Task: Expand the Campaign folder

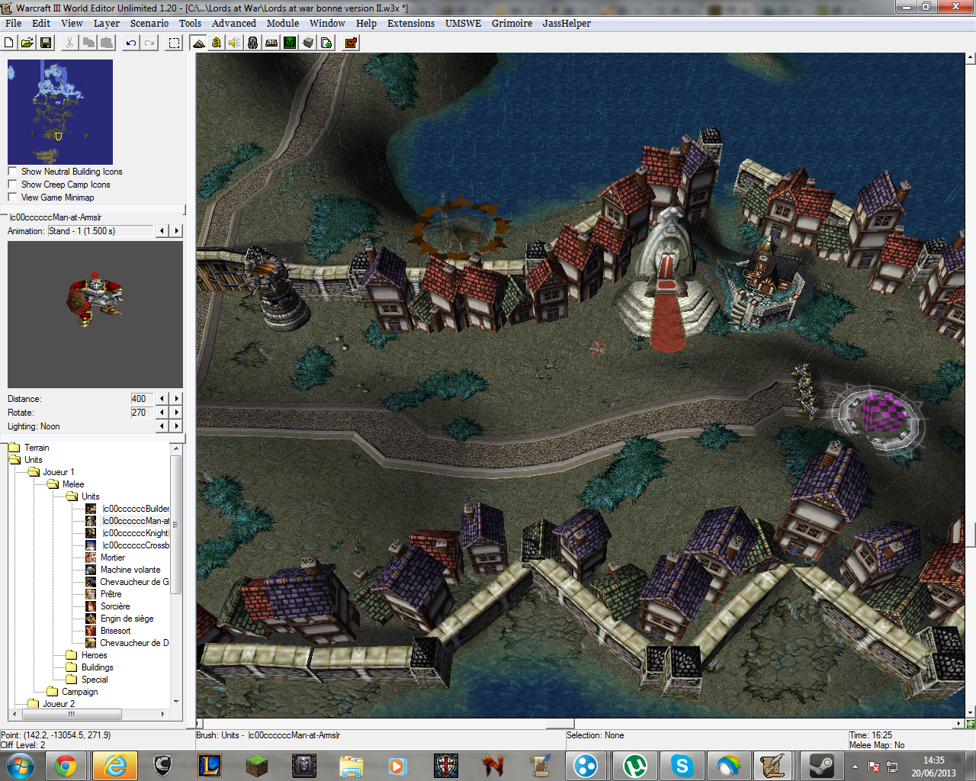Action: tap(53, 692)
